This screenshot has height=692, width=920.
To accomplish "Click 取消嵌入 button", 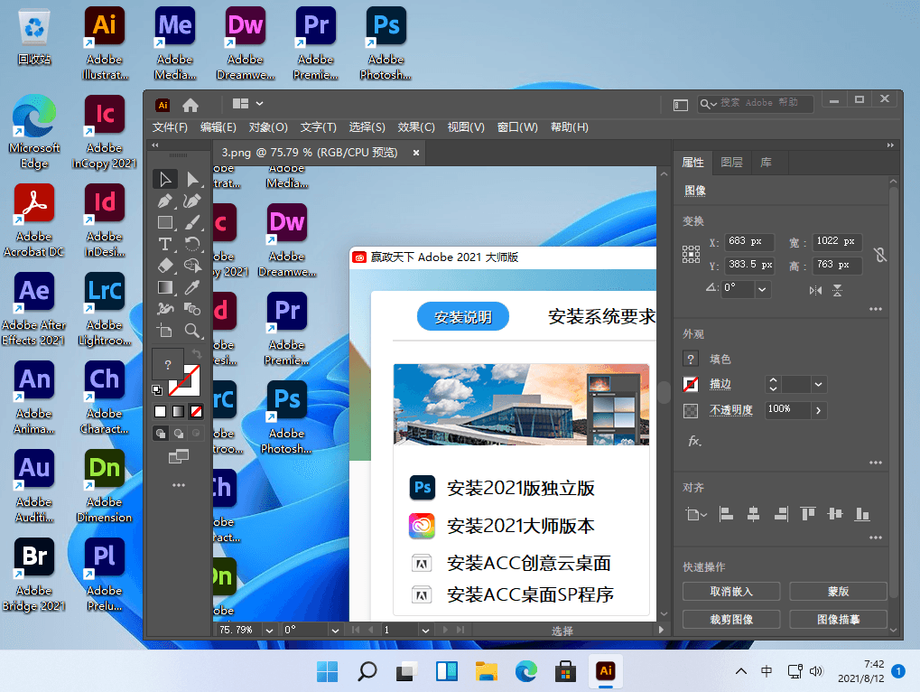I will click(731, 591).
